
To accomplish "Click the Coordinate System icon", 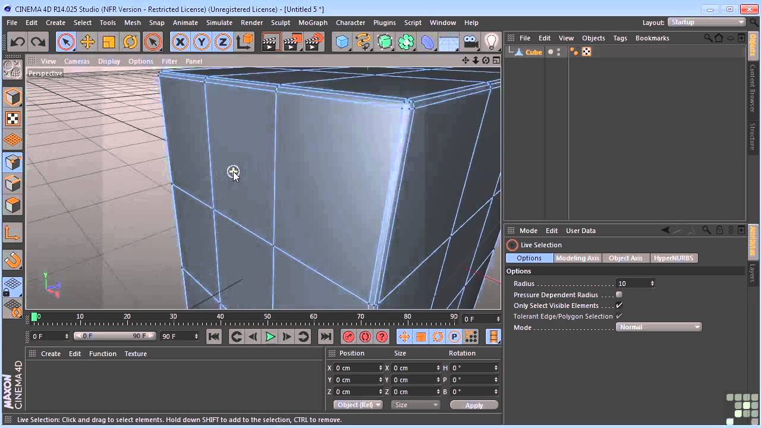I will click(244, 42).
